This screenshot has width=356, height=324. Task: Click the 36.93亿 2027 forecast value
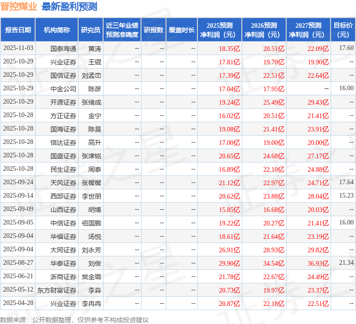(x=318, y=263)
